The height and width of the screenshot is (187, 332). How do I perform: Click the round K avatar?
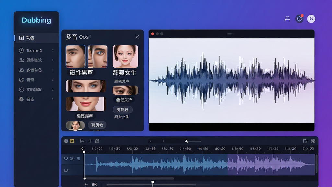tap(311, 19)
